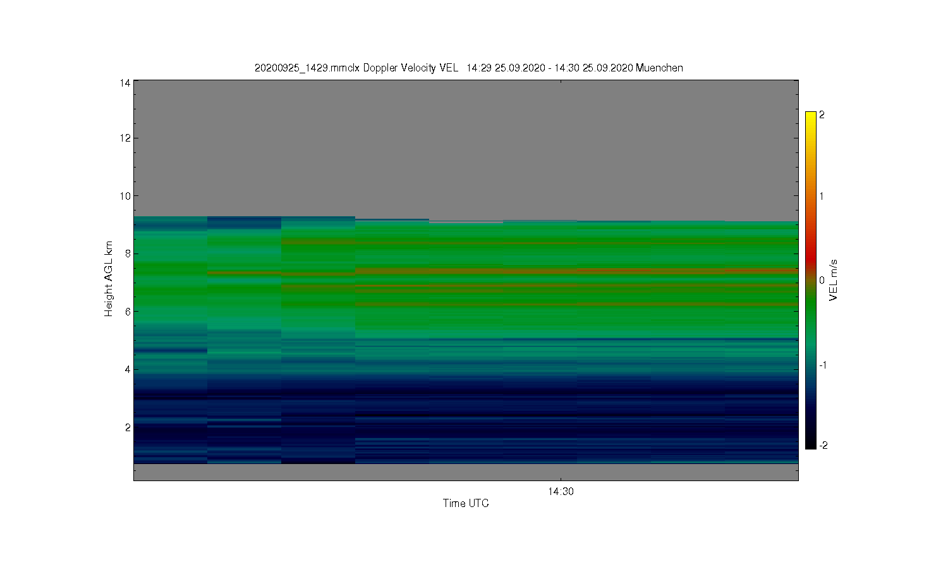The width and height of the screenshot is (948, 569).
Task: Click colorbar tick label -2
Action: (823, 445)
